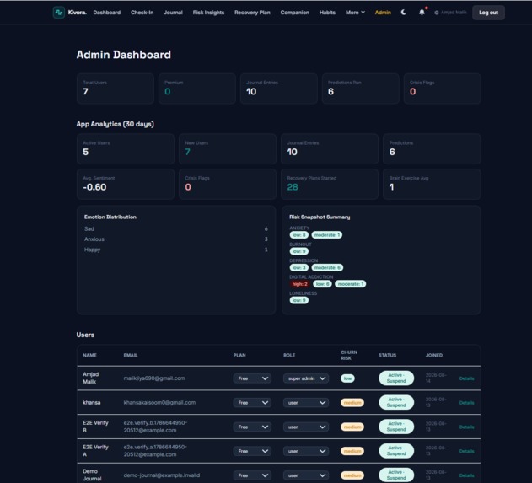Click khansa's medium churn risk badge

coord(352,403)
